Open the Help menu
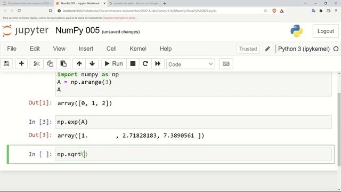The image size is (341, 192). [x=166, y=49]
